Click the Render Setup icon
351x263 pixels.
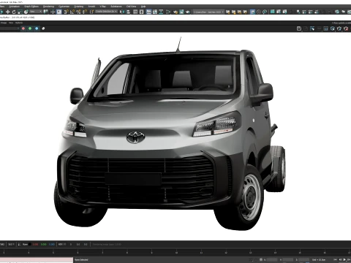[x=175, y=12]
